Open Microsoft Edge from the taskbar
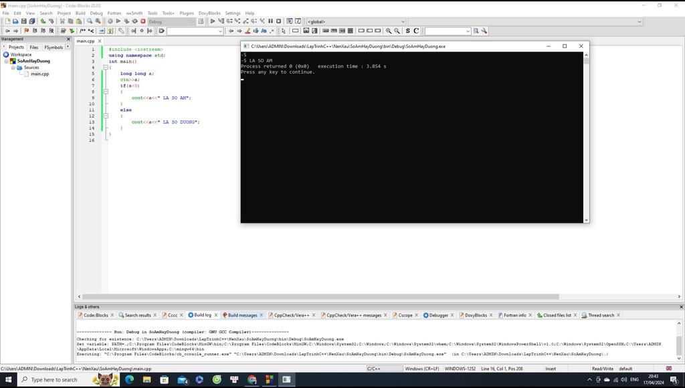The image size is (685, 388). click(130, 380)
